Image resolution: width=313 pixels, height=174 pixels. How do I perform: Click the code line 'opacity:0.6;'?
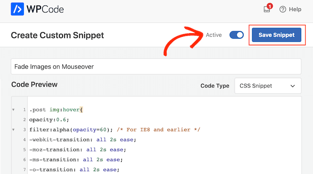[49, 120]
